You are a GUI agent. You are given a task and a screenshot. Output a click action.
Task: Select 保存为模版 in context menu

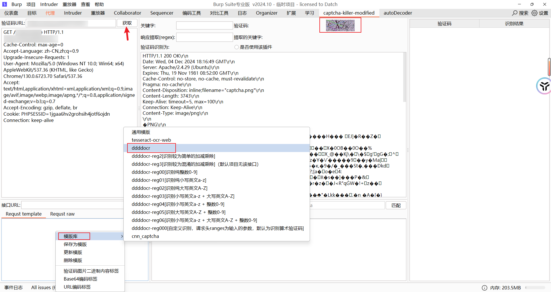90,244
